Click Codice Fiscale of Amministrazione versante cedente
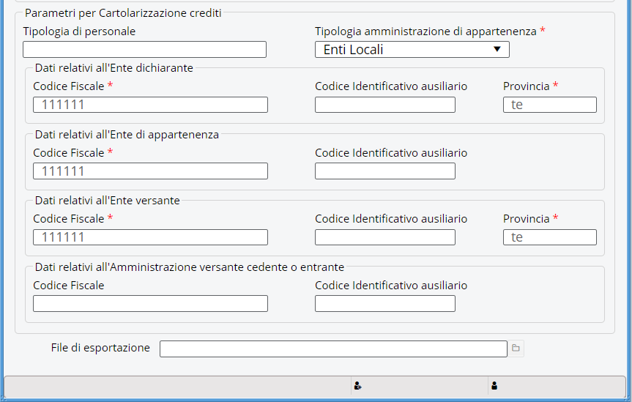This screenshot has width=632, height=402. tap(150, 304)
